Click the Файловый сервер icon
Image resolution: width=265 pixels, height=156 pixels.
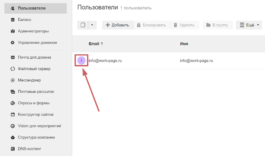click(x=13, y=69)
